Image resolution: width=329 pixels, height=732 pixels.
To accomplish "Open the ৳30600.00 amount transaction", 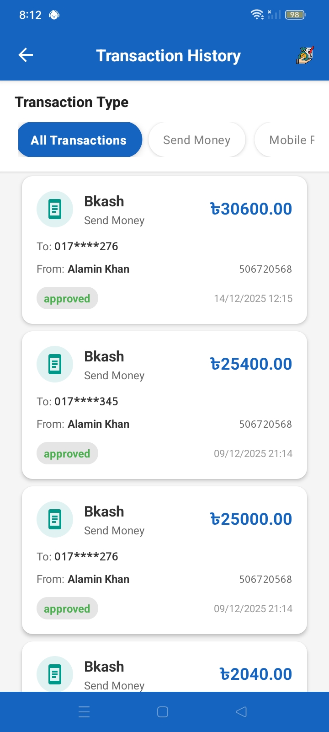I will [x=251, y=209].
